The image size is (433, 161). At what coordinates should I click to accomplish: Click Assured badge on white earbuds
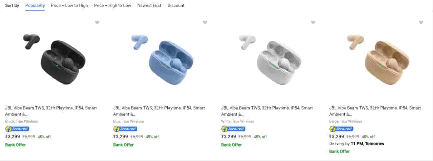tap(233, 129)
